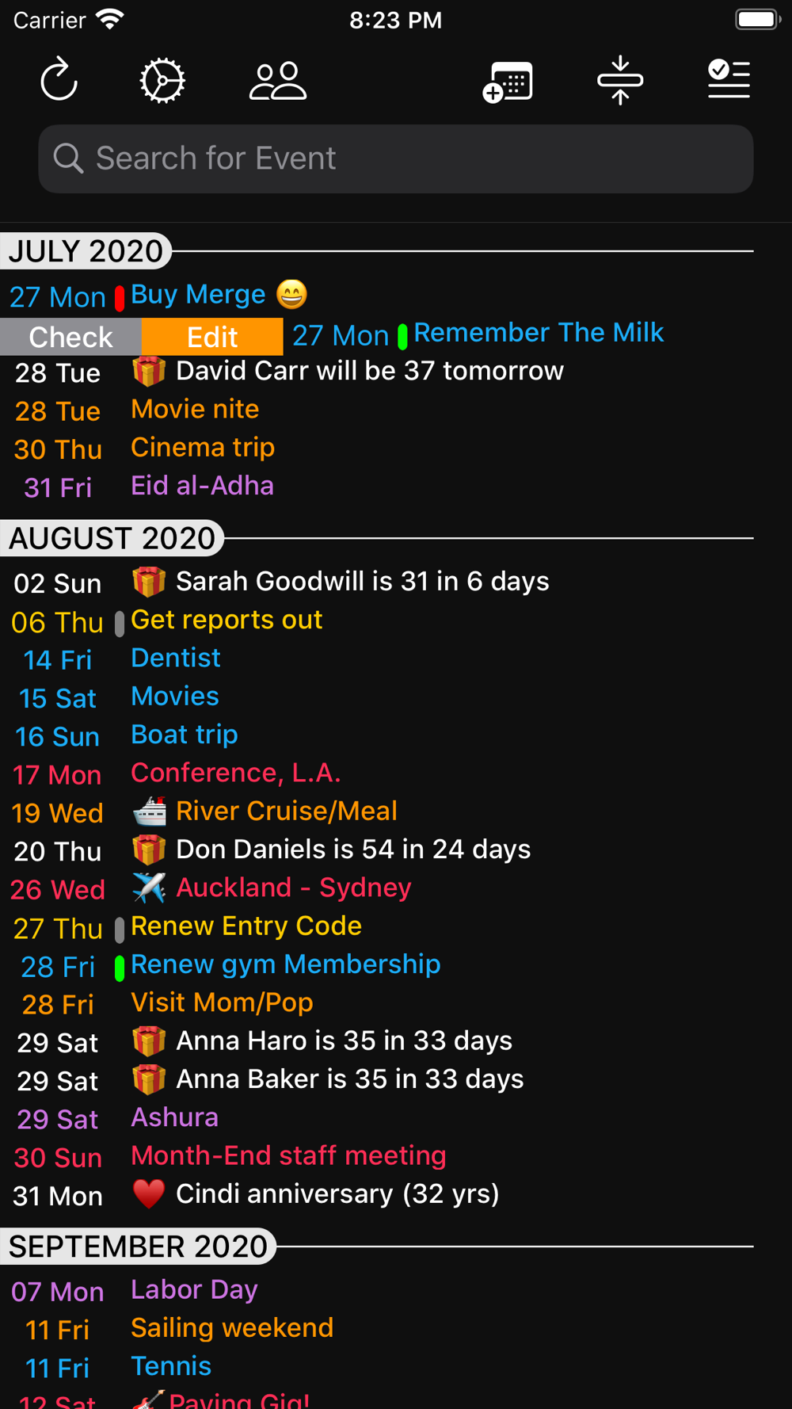The height and width of the screenshot is (1409, 792).
Task: Tap the orange Edit button
Action: click(x=212, y=337)
